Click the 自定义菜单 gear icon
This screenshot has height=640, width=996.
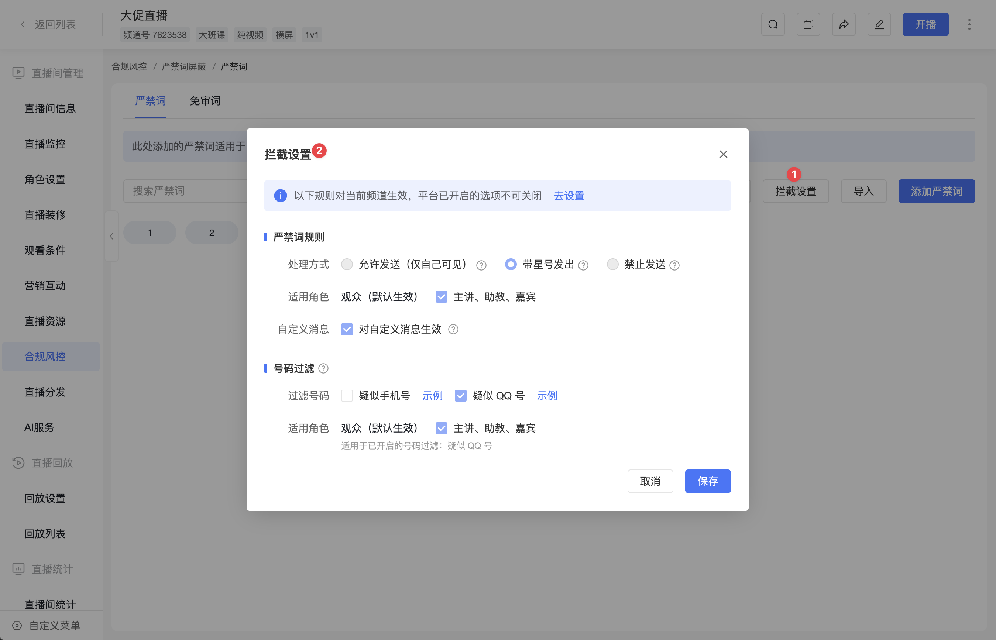pyautogui.click(x=17, y=626)
